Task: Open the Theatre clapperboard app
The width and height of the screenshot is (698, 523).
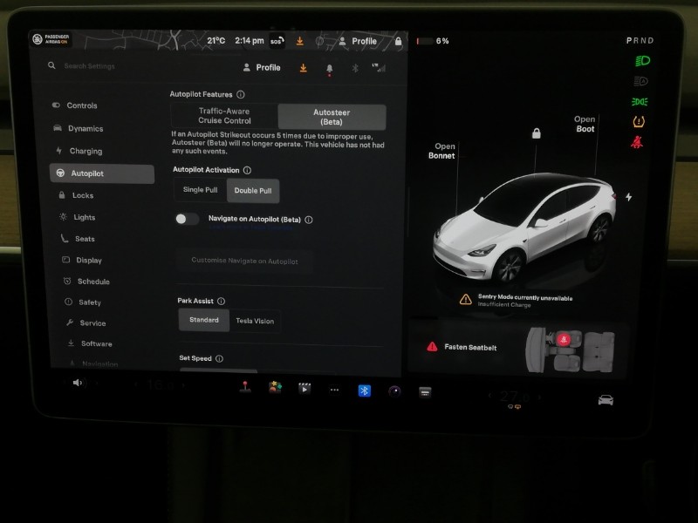Action: (305, 388)
